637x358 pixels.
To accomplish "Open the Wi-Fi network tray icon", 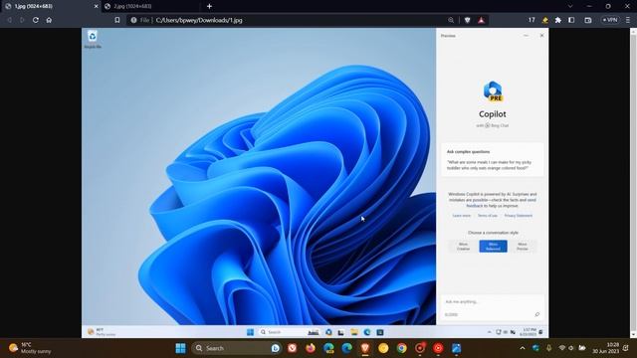I will point(561,348).
